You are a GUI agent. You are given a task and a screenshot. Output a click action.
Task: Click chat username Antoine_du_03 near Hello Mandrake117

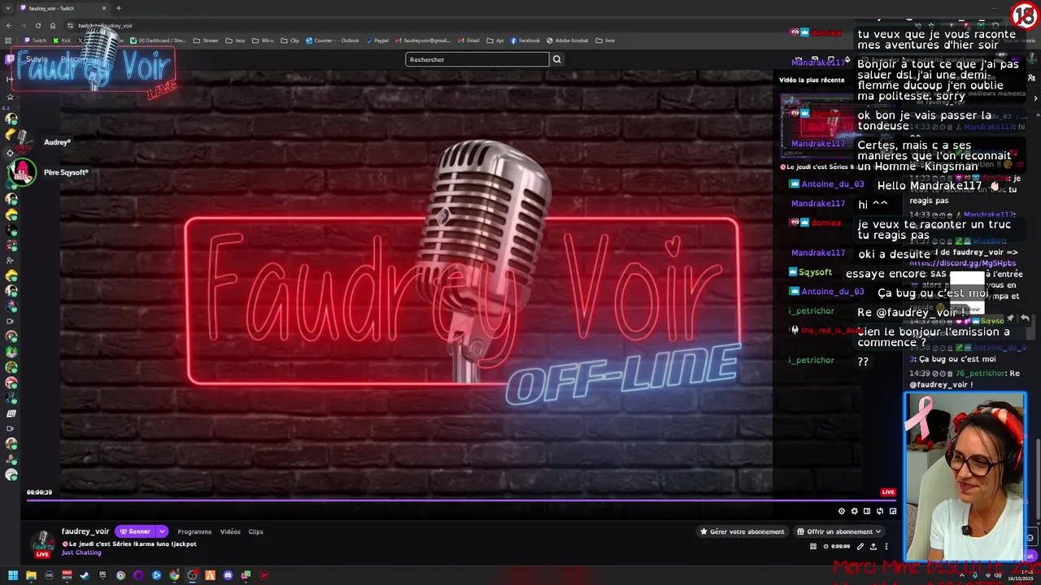(x=833, y=184)
